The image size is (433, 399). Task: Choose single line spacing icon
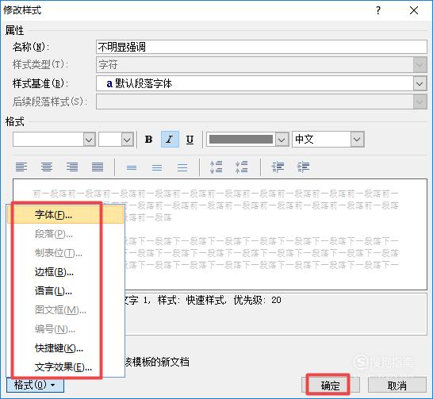pyautogui.click(x=132, y=167)
